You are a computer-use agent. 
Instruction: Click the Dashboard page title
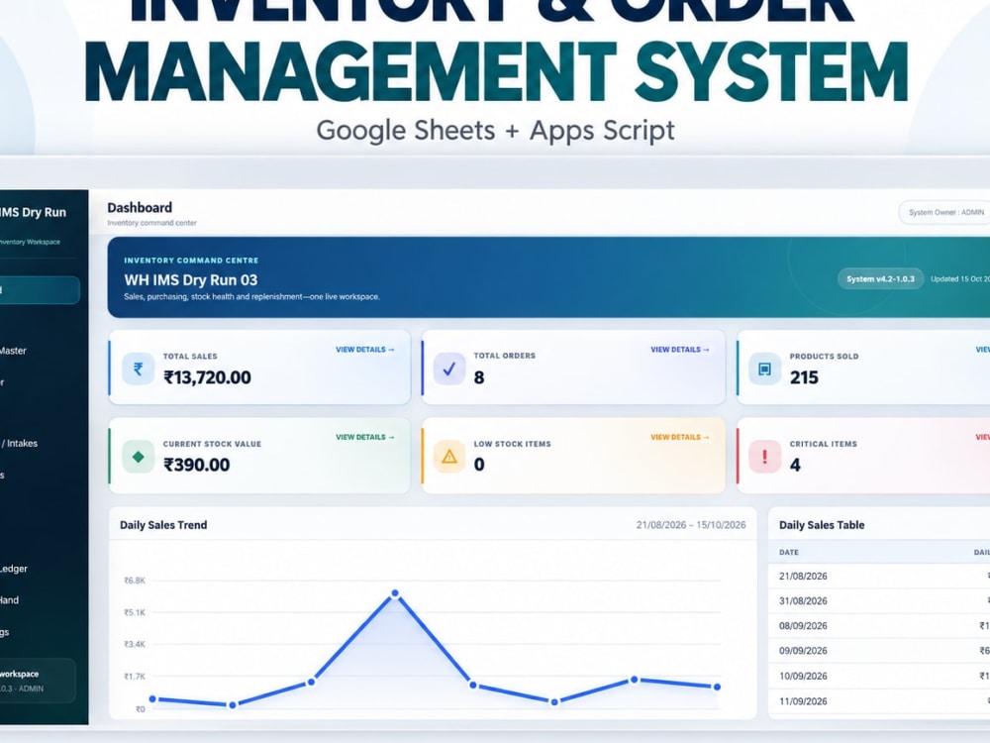click(140, 208)
